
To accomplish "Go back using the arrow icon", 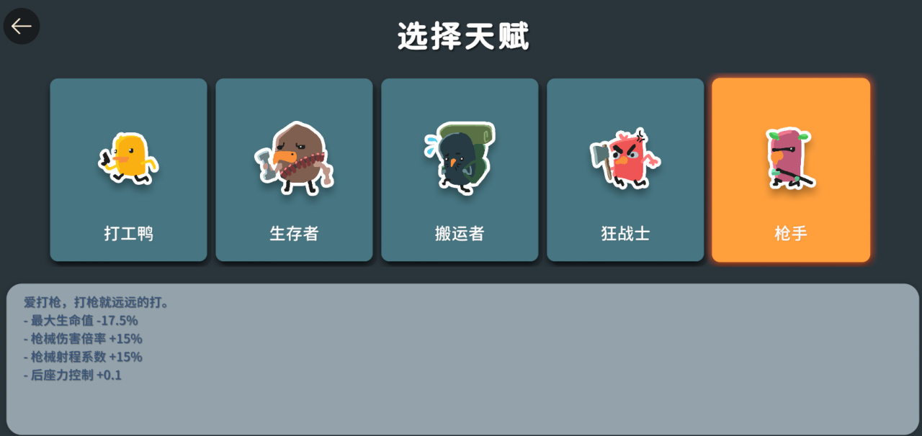I will pos(22,26).
